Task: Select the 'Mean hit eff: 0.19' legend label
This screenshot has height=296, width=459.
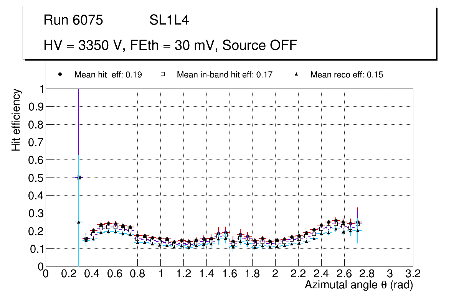Action: click(x=108, y=75)
